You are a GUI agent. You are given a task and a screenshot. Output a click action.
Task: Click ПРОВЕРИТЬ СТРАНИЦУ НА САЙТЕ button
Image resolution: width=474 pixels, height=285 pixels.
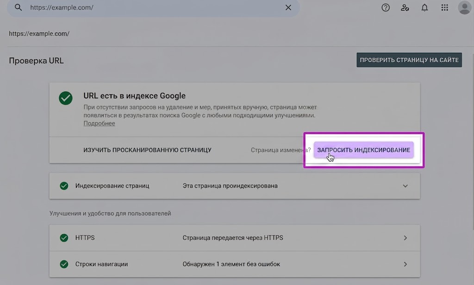click(x=409, y=60)
